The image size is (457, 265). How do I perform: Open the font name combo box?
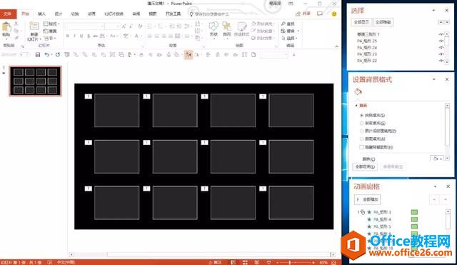85,26
